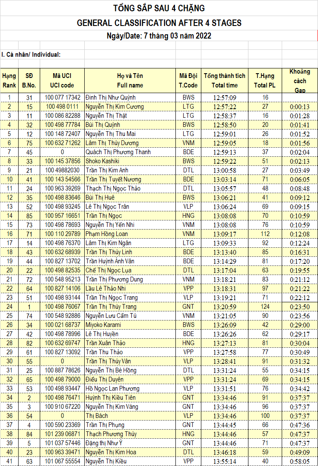Select the gap value '0:58:05'
This screenshot has height=466, width=318.
click(x=300, y=461)
